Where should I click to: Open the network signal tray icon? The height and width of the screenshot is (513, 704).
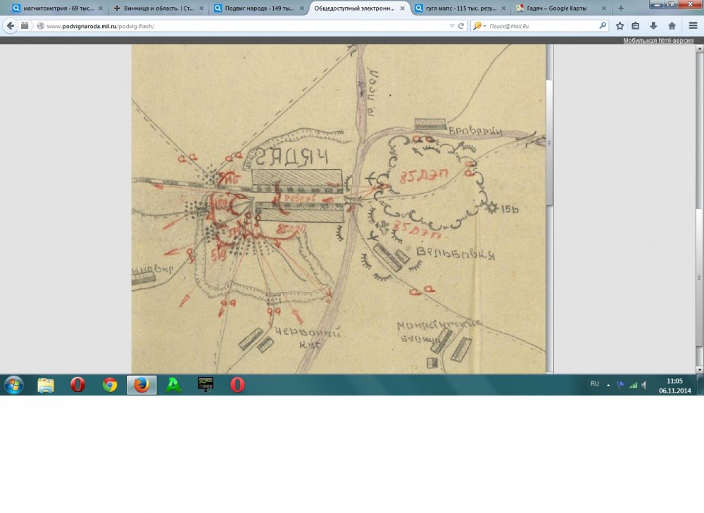click(x=634, y=385)
